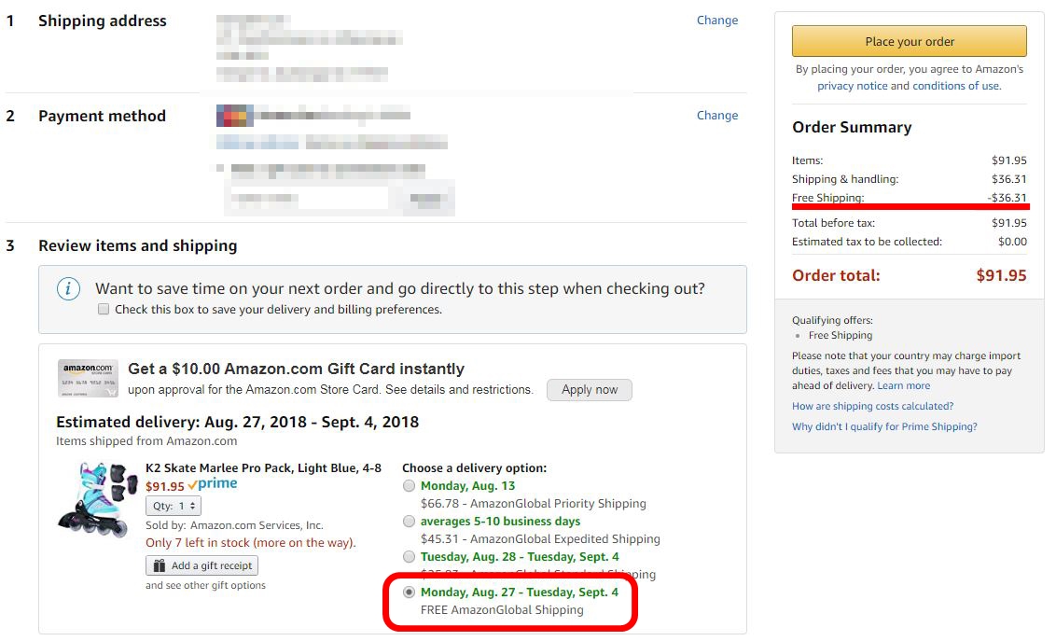The image size is (1056, 641).
Task: Click the Amazon Store Card image
Action: point(88,378)
